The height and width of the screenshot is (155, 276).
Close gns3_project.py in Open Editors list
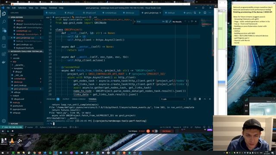12,37
